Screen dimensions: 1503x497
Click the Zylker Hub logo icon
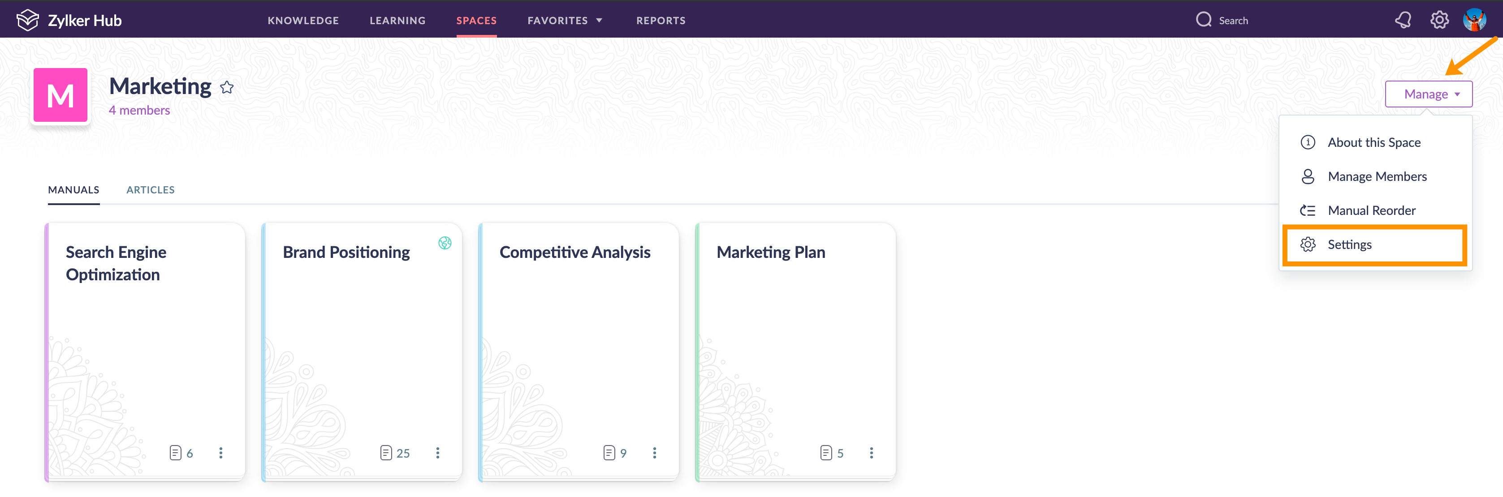pos(27,19)
